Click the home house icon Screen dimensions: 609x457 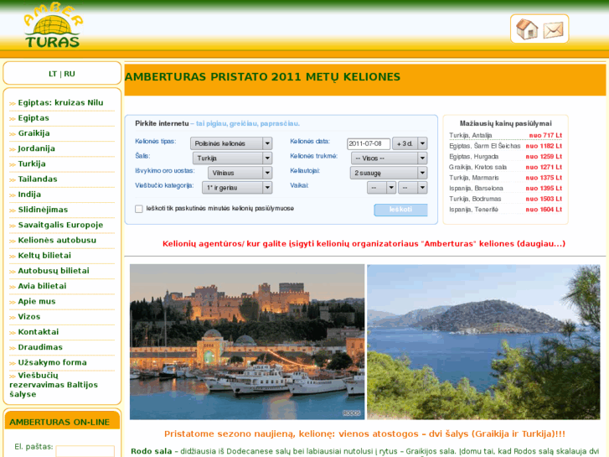click(x=527, y=29)
